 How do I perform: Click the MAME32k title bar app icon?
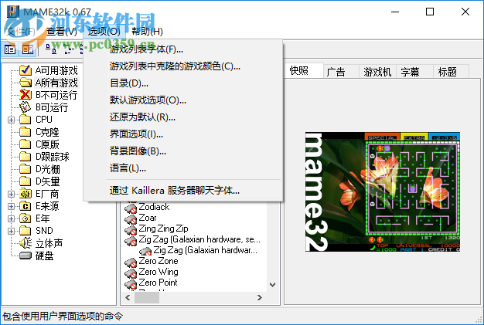[13, 12]
